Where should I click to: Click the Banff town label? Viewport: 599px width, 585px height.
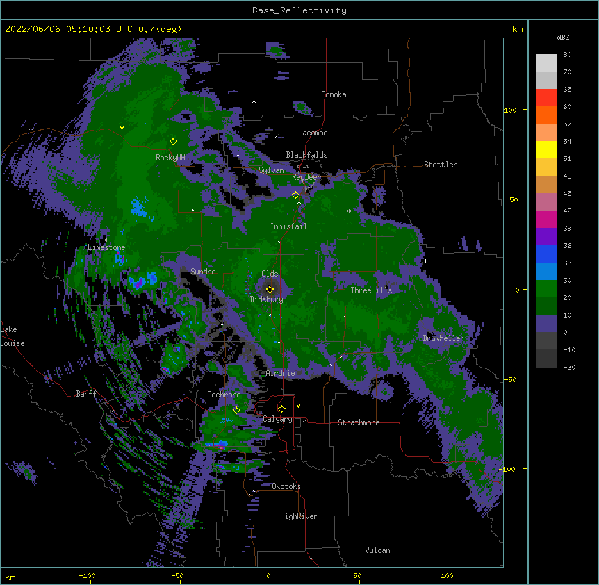click(x=86, y=394)
